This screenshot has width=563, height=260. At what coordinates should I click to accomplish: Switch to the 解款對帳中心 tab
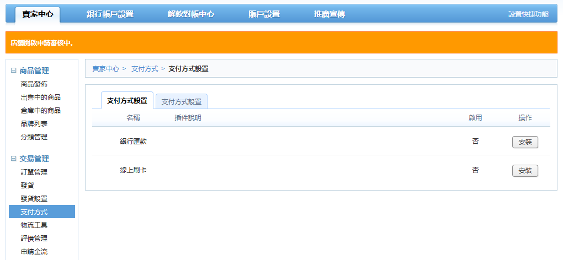(x=191, y=14)
